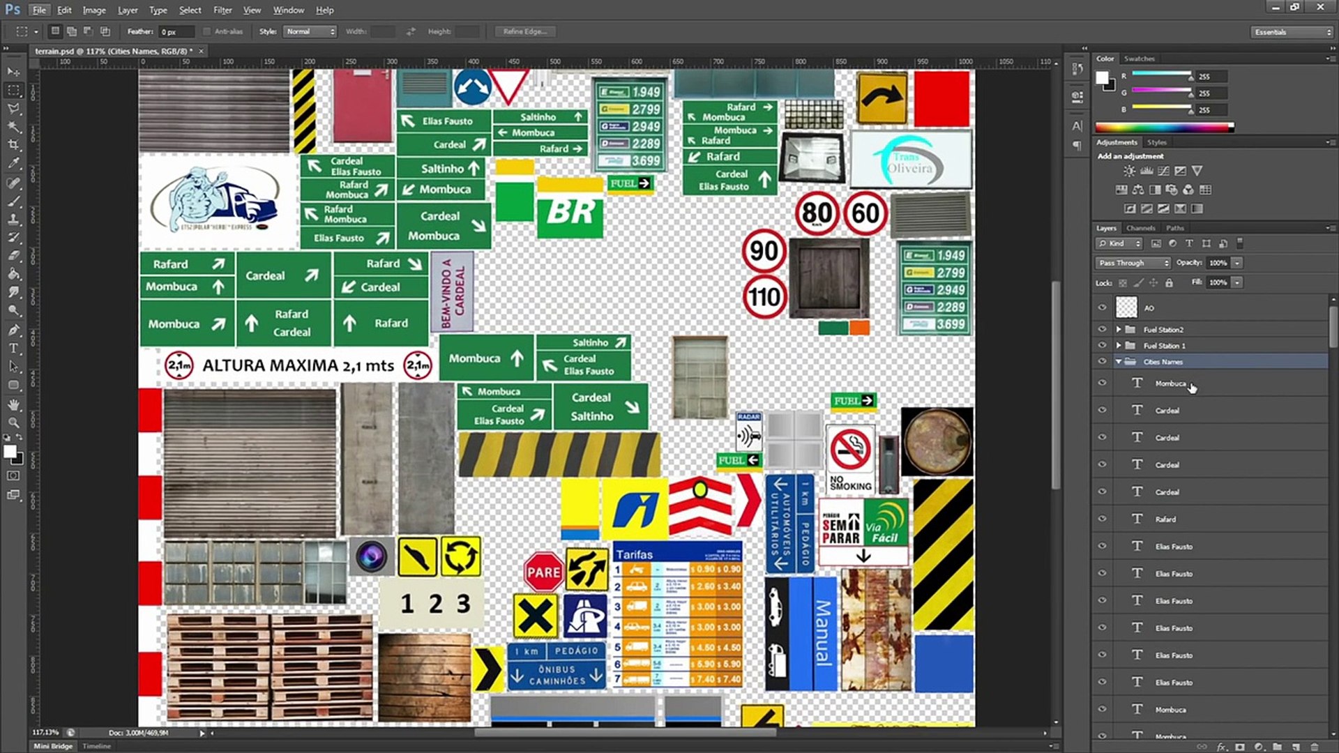Screen dimensions: 1339x753
Task: Collapse the Cities Names group
Action: pyautogui.click(x=1119, y=362)
